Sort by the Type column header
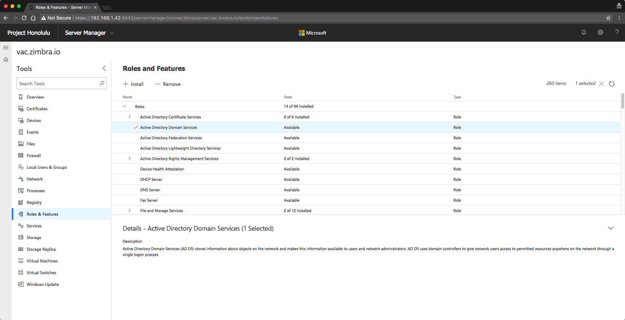 pyautogui.click(x=457, y=97)
